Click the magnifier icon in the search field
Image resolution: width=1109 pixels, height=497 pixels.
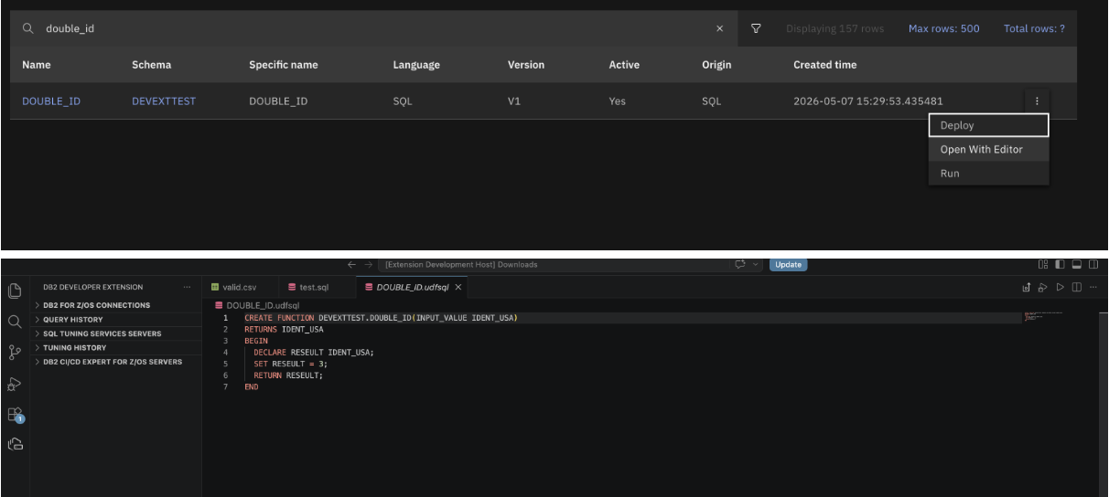tap(29, 29)
